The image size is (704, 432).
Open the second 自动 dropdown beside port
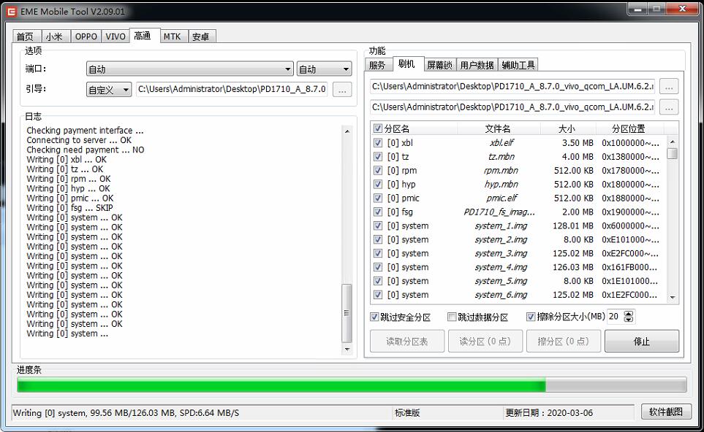click(324, 69)
